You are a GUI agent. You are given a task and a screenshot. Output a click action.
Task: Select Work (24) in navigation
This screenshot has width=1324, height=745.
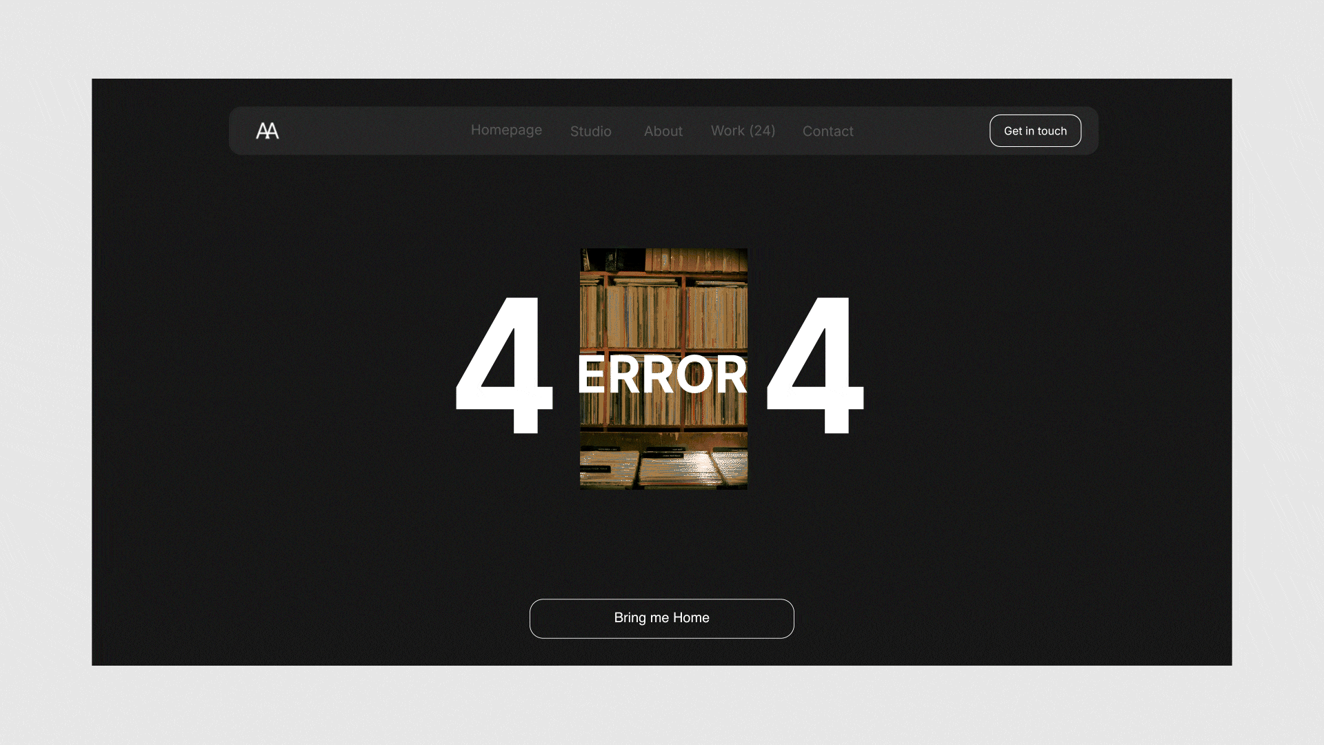coord(743,131)
